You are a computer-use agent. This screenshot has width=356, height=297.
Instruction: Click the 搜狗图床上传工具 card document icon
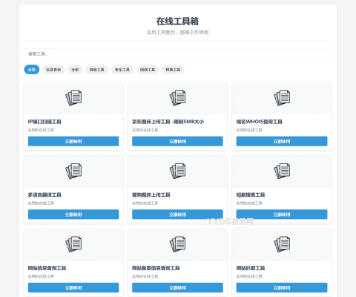[177, 171]
